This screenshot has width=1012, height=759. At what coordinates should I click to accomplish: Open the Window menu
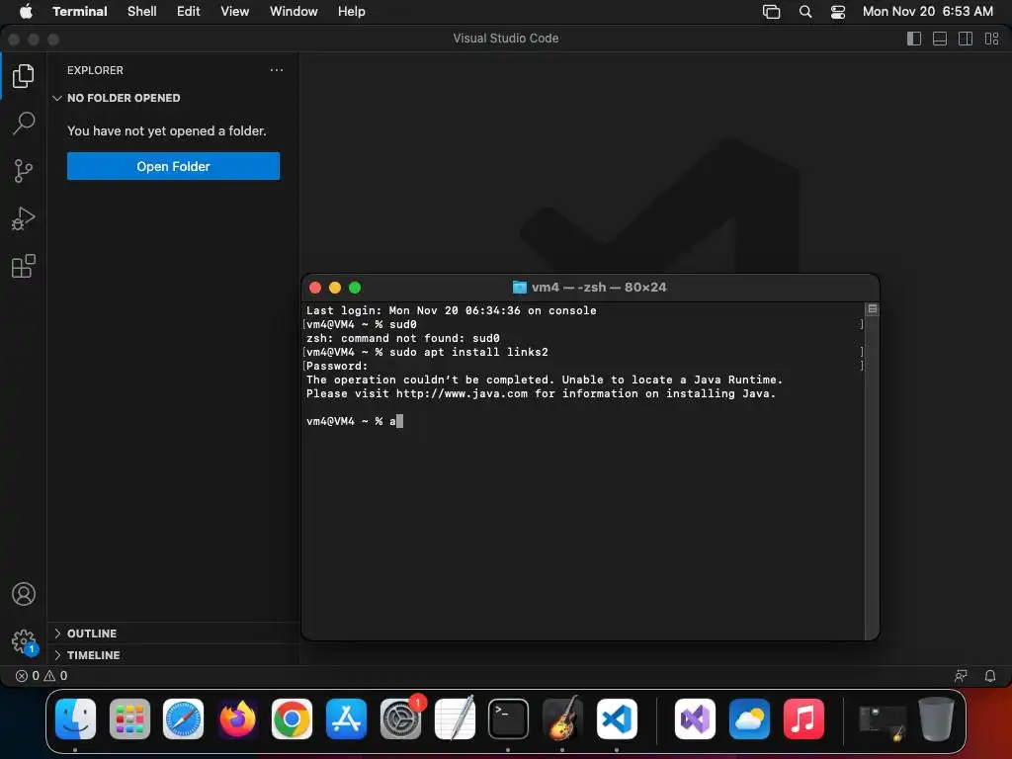point(294,11)
